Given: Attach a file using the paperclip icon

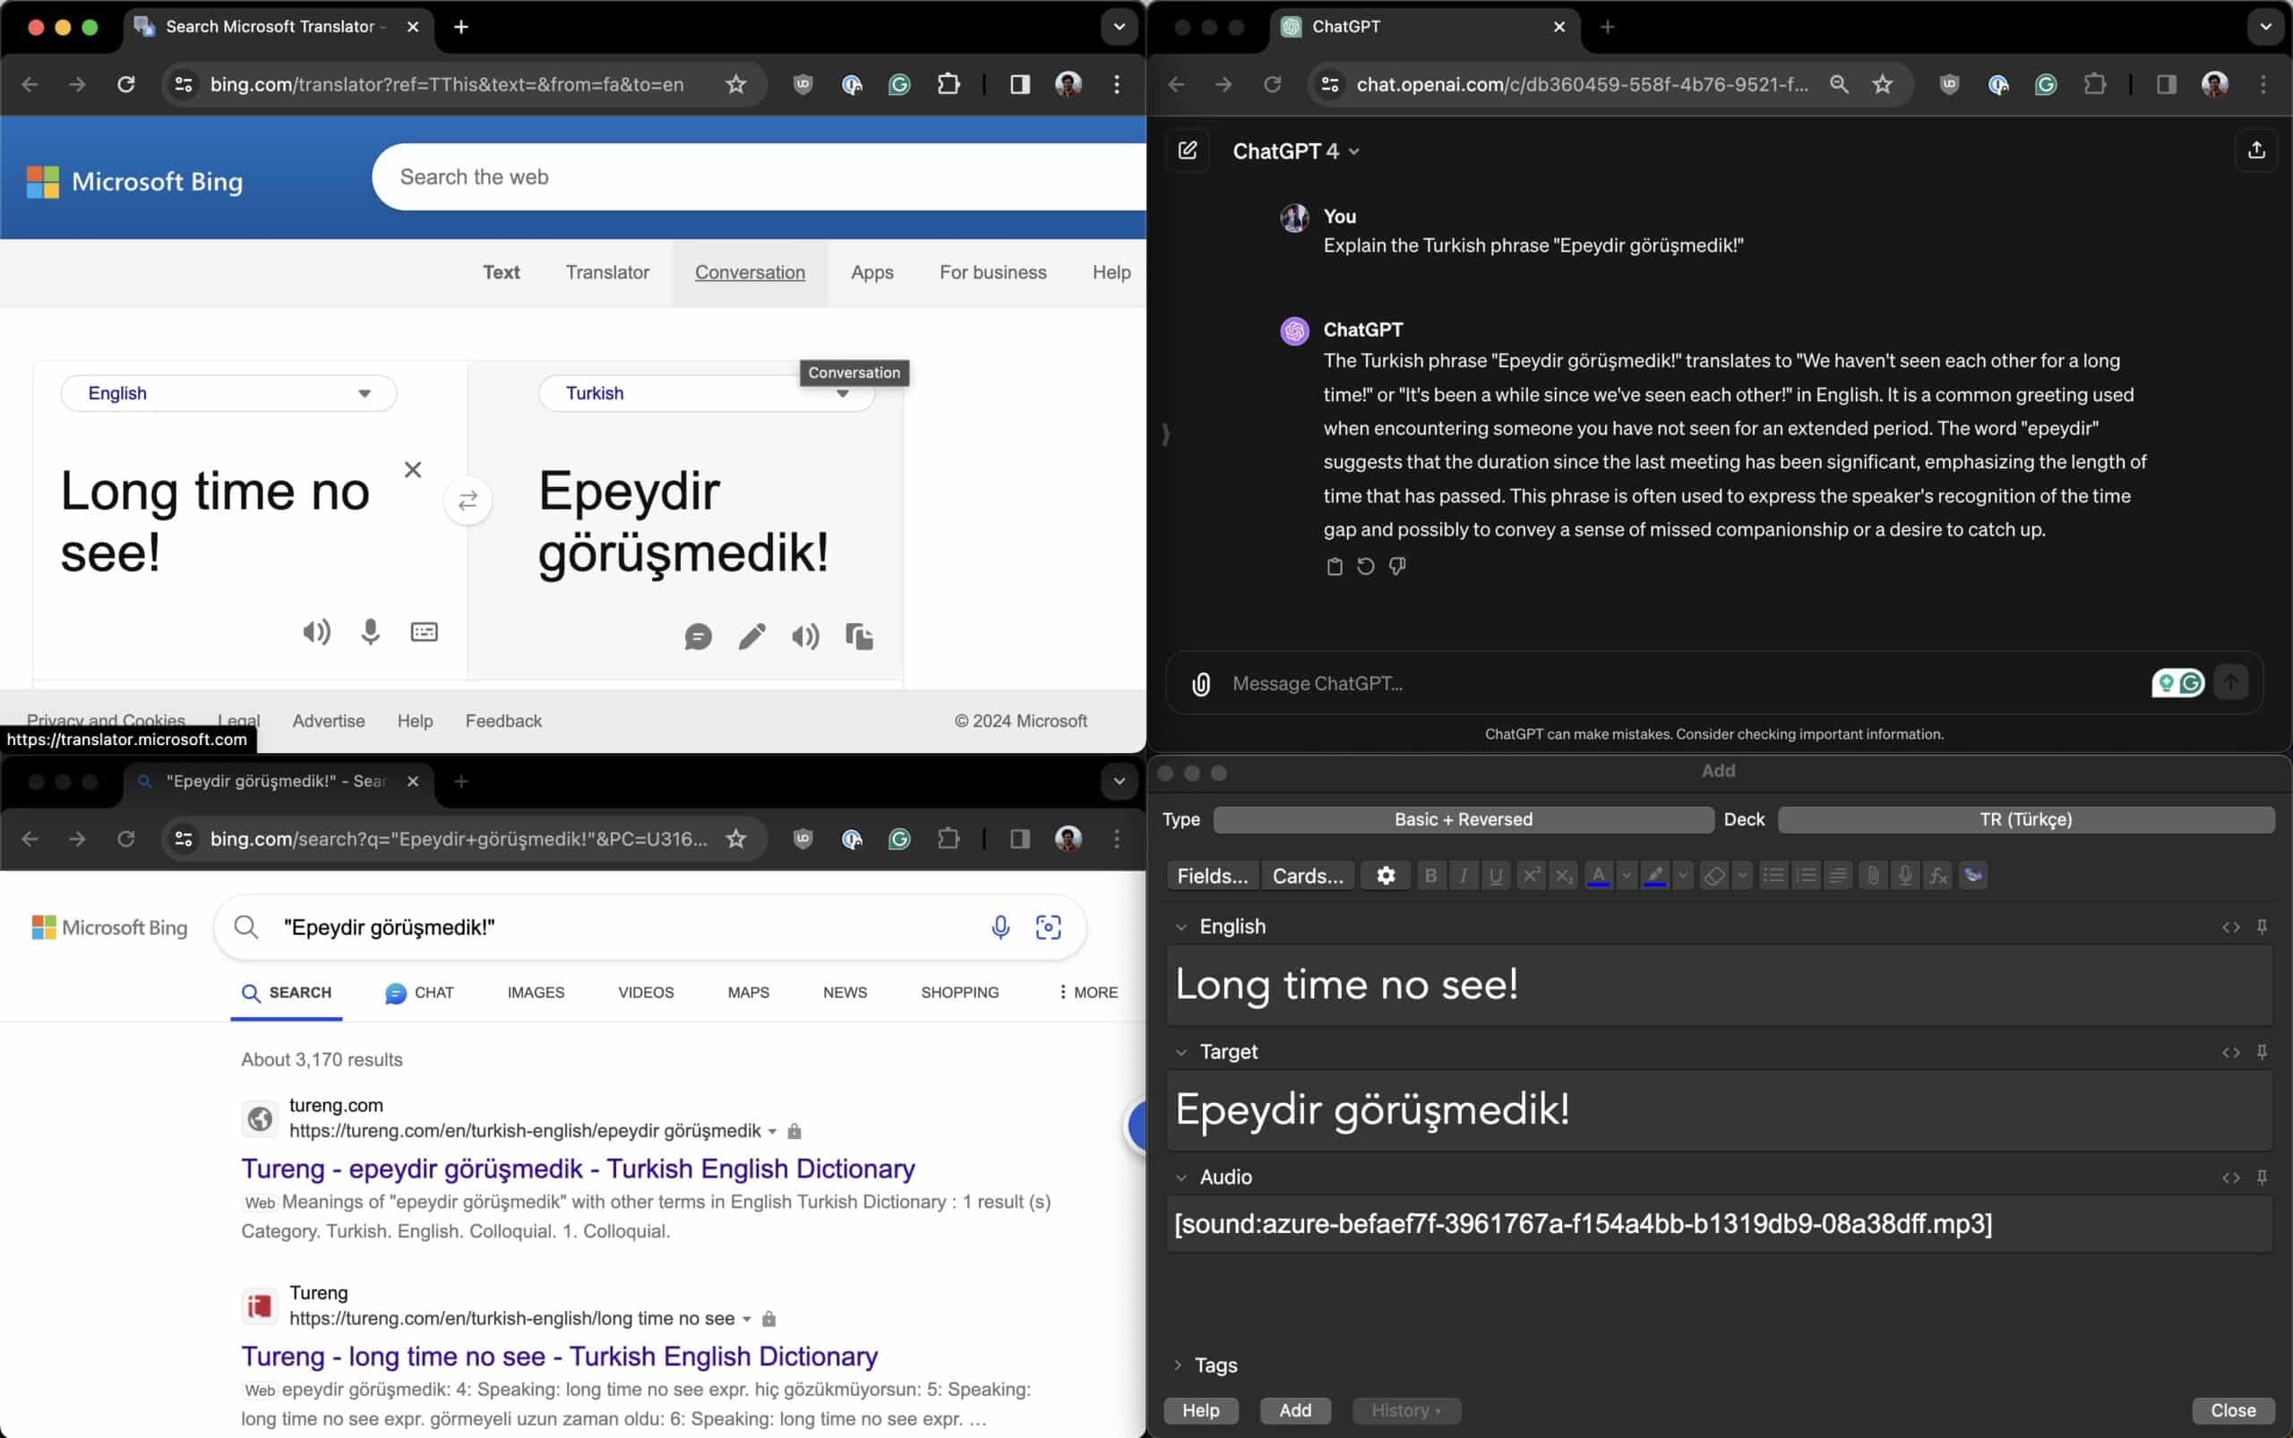Looking at the screenshot, I should point(1872,875).
